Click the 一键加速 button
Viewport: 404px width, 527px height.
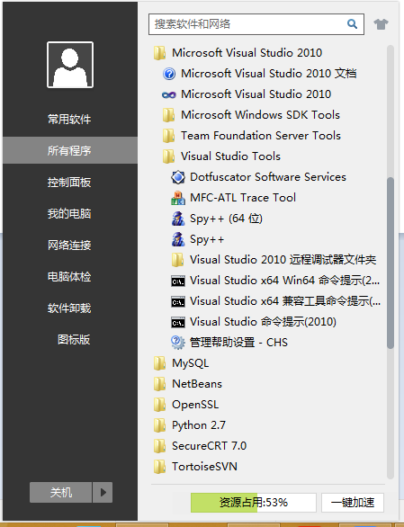[x=353, y=503]
